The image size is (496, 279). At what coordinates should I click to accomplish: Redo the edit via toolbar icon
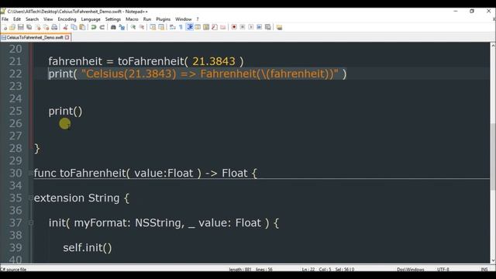click(x=102, y=27)
